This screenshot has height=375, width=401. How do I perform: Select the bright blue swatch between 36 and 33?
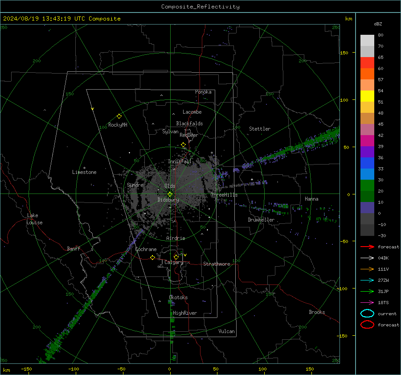pyautogui.click(x=367, y=163)
